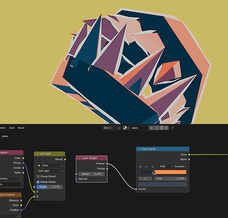
Task: Open the Constant interpolation dropdown
Action: (x=180, y=167)
